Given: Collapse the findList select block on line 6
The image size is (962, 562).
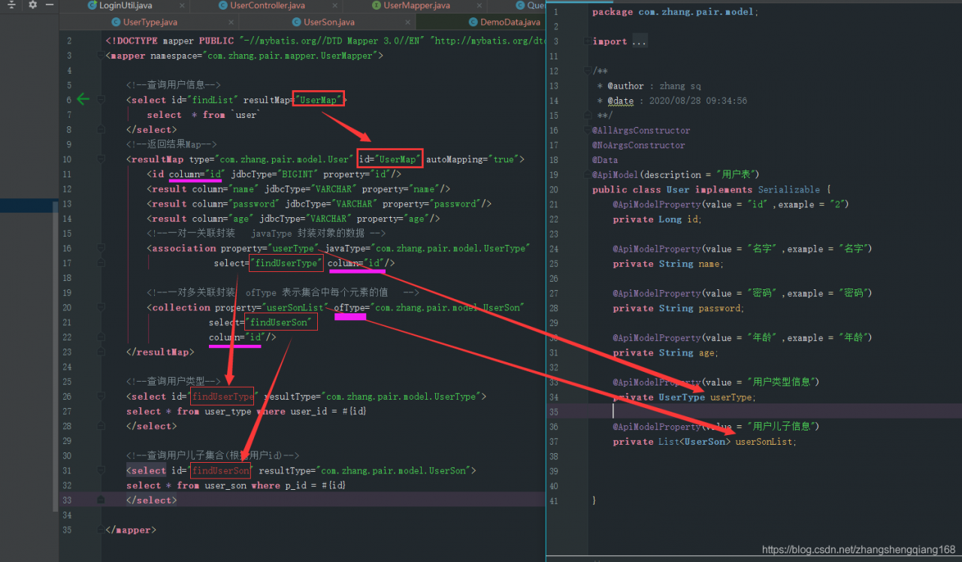Looking at the screenshot, I should [101, 100].
